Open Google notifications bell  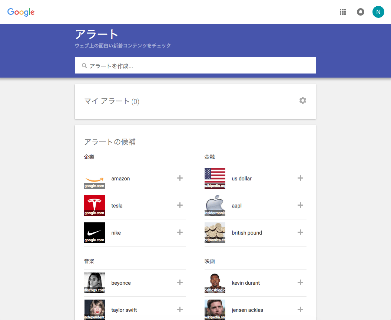tap(360, 12)
